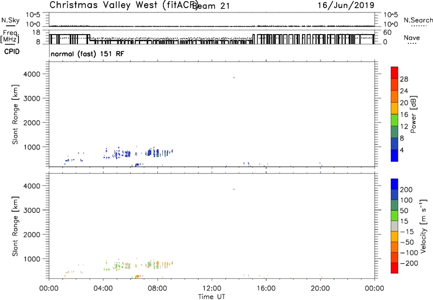Select the 'N.Sky' legend label

coord(10,20)
